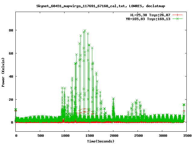
Task: Click the x-axis tick label 2500
Action: tap(138, 136)
